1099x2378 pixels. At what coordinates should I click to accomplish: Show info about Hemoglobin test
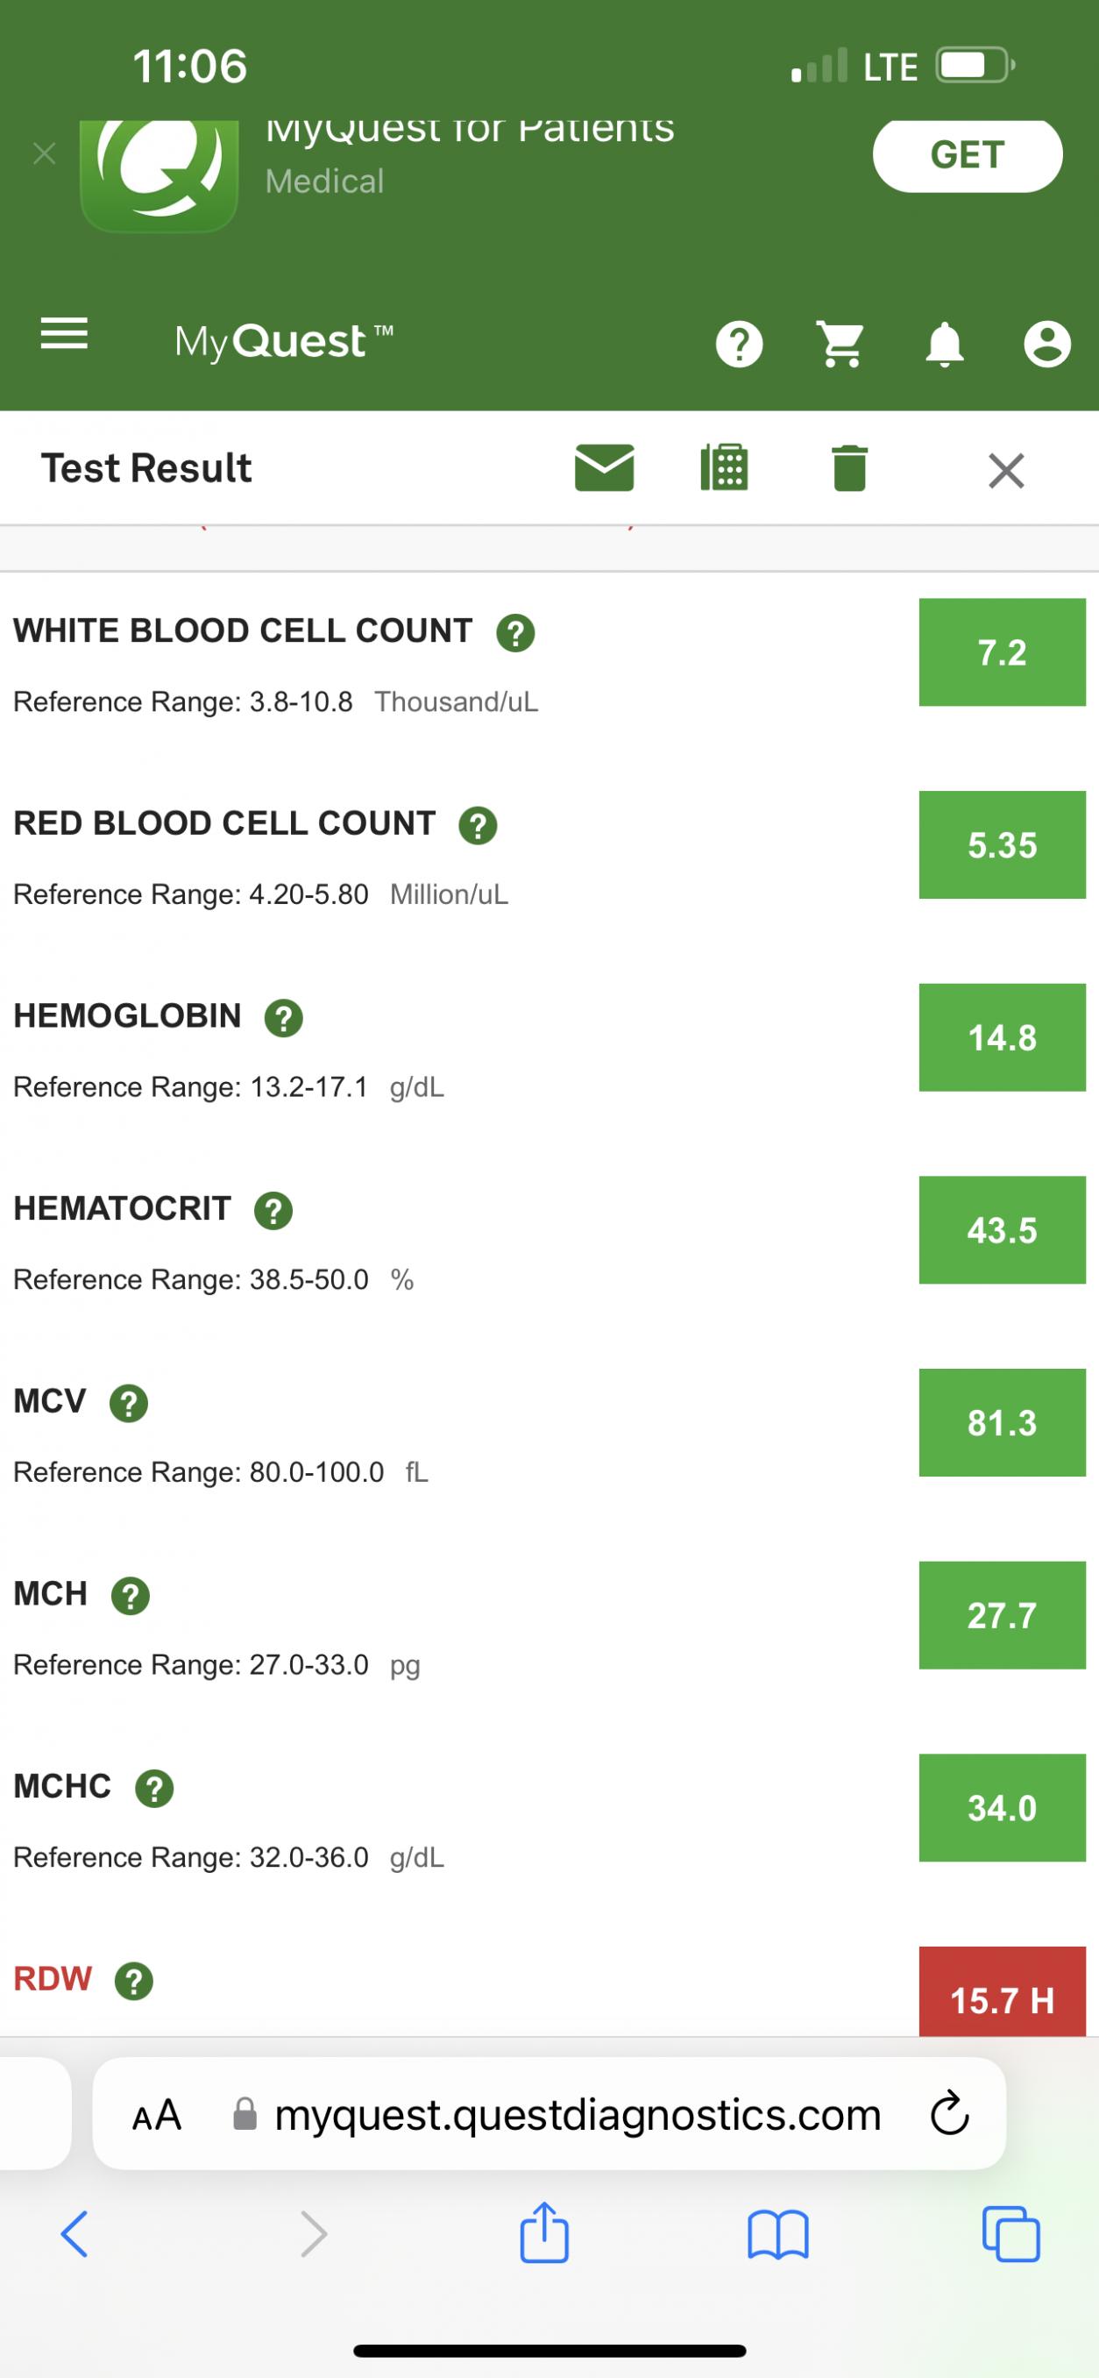283,1018
